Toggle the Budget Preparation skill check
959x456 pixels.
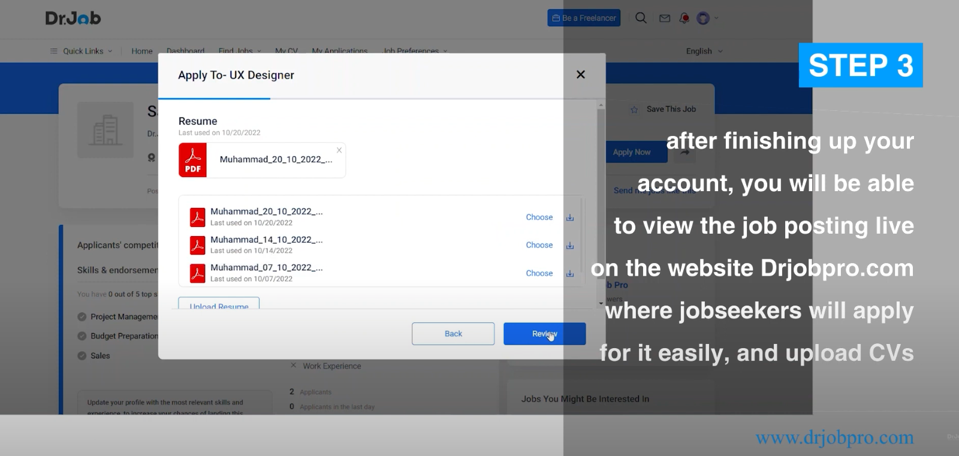pos(82,336)
